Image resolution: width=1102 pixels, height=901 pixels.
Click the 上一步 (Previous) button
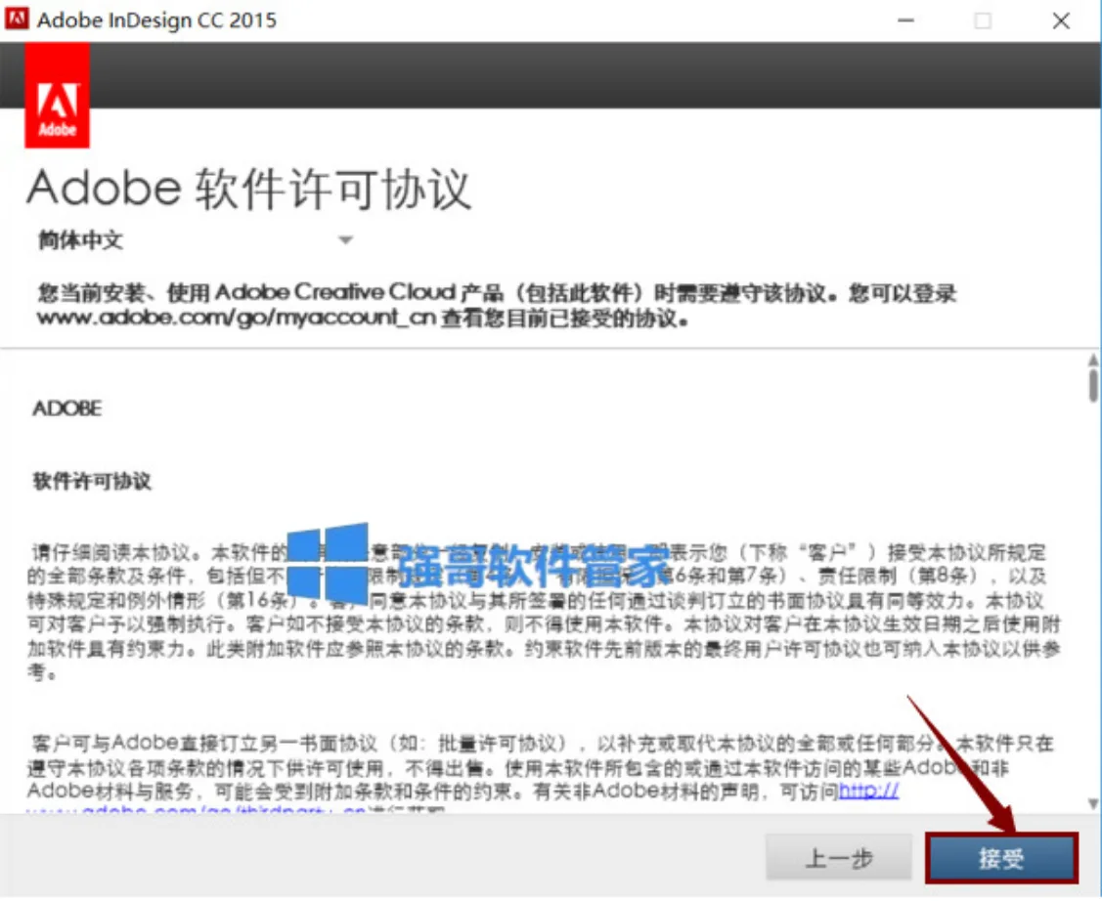click(x=838, y=857)
